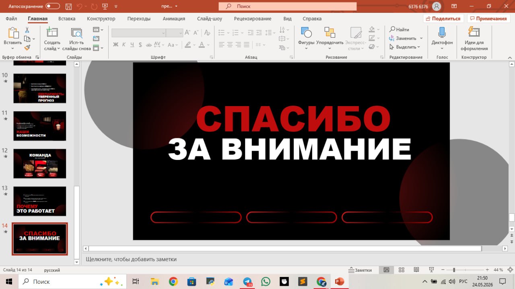Open Windows Task View icon
The width and height of the screenshot is (515, 289).
pyautogui.click(x=136, y=281)
